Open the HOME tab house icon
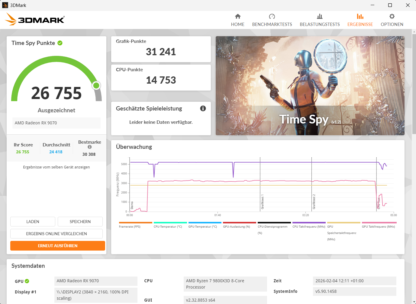Image resolution: width=416 pixels, height=304 pixels. pyautogui.click(x=238, y=16)
